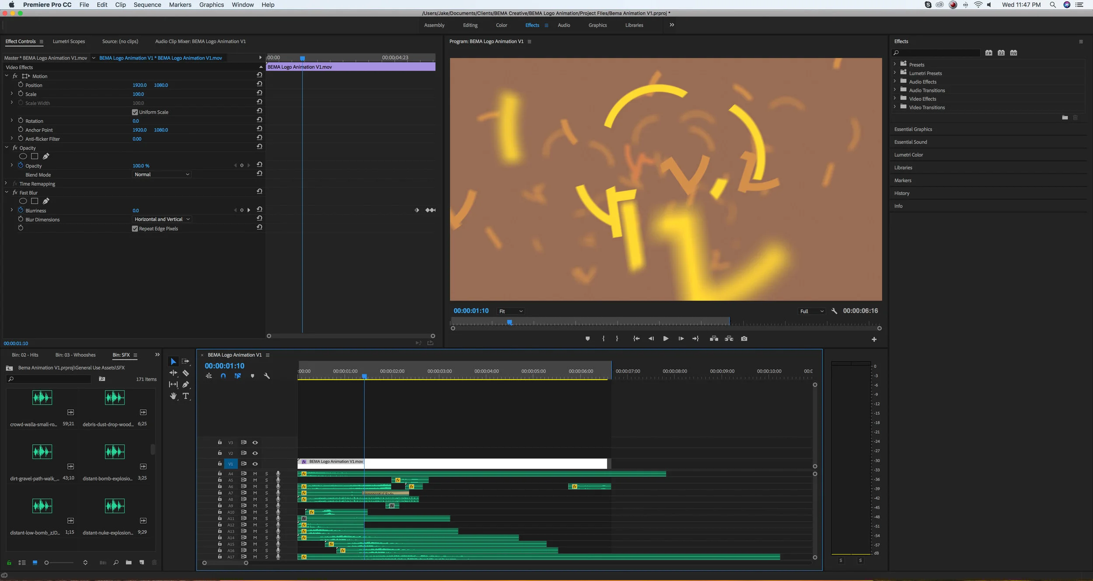Open the Essential Graphics panel
1093x581 pixels.
[913, 129]
